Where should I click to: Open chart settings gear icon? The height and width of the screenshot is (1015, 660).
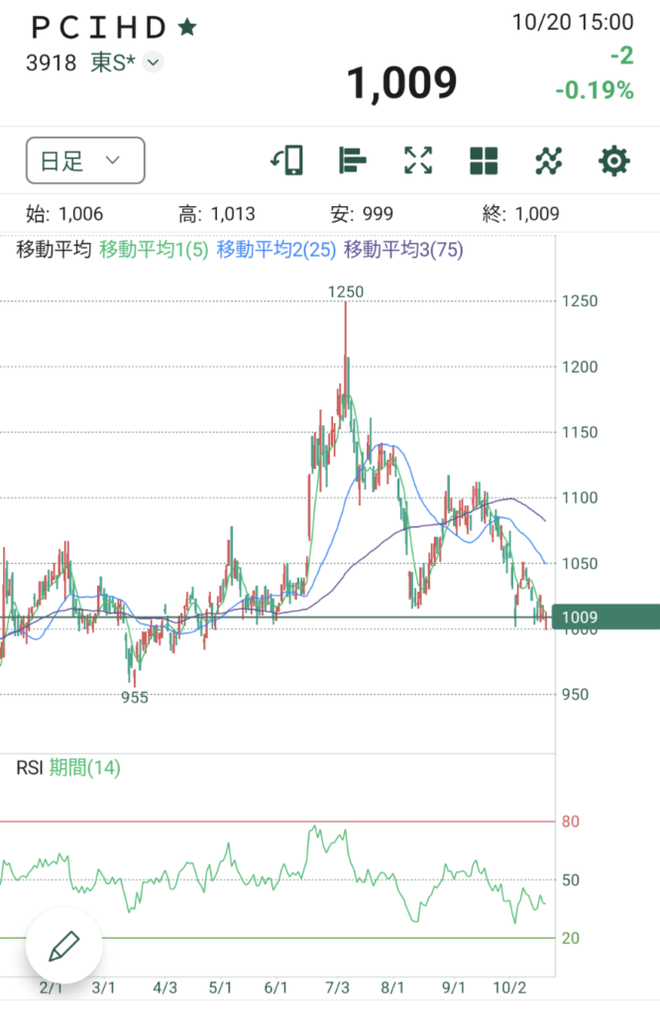coord(614,161)
